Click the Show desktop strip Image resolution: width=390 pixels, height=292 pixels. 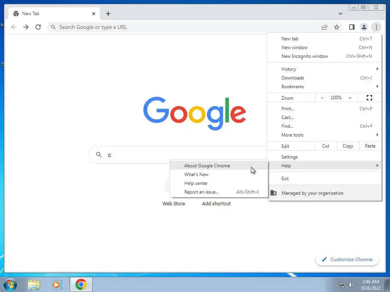(x=387, y=284)
